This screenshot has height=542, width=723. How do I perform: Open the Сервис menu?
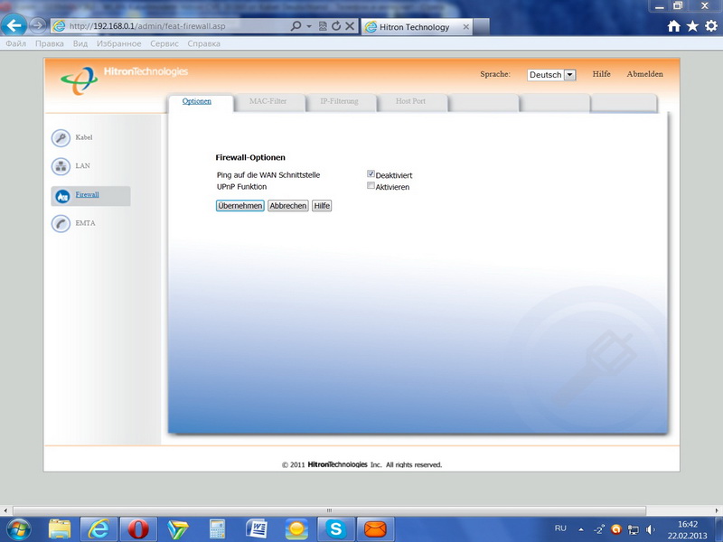[164, 43]
